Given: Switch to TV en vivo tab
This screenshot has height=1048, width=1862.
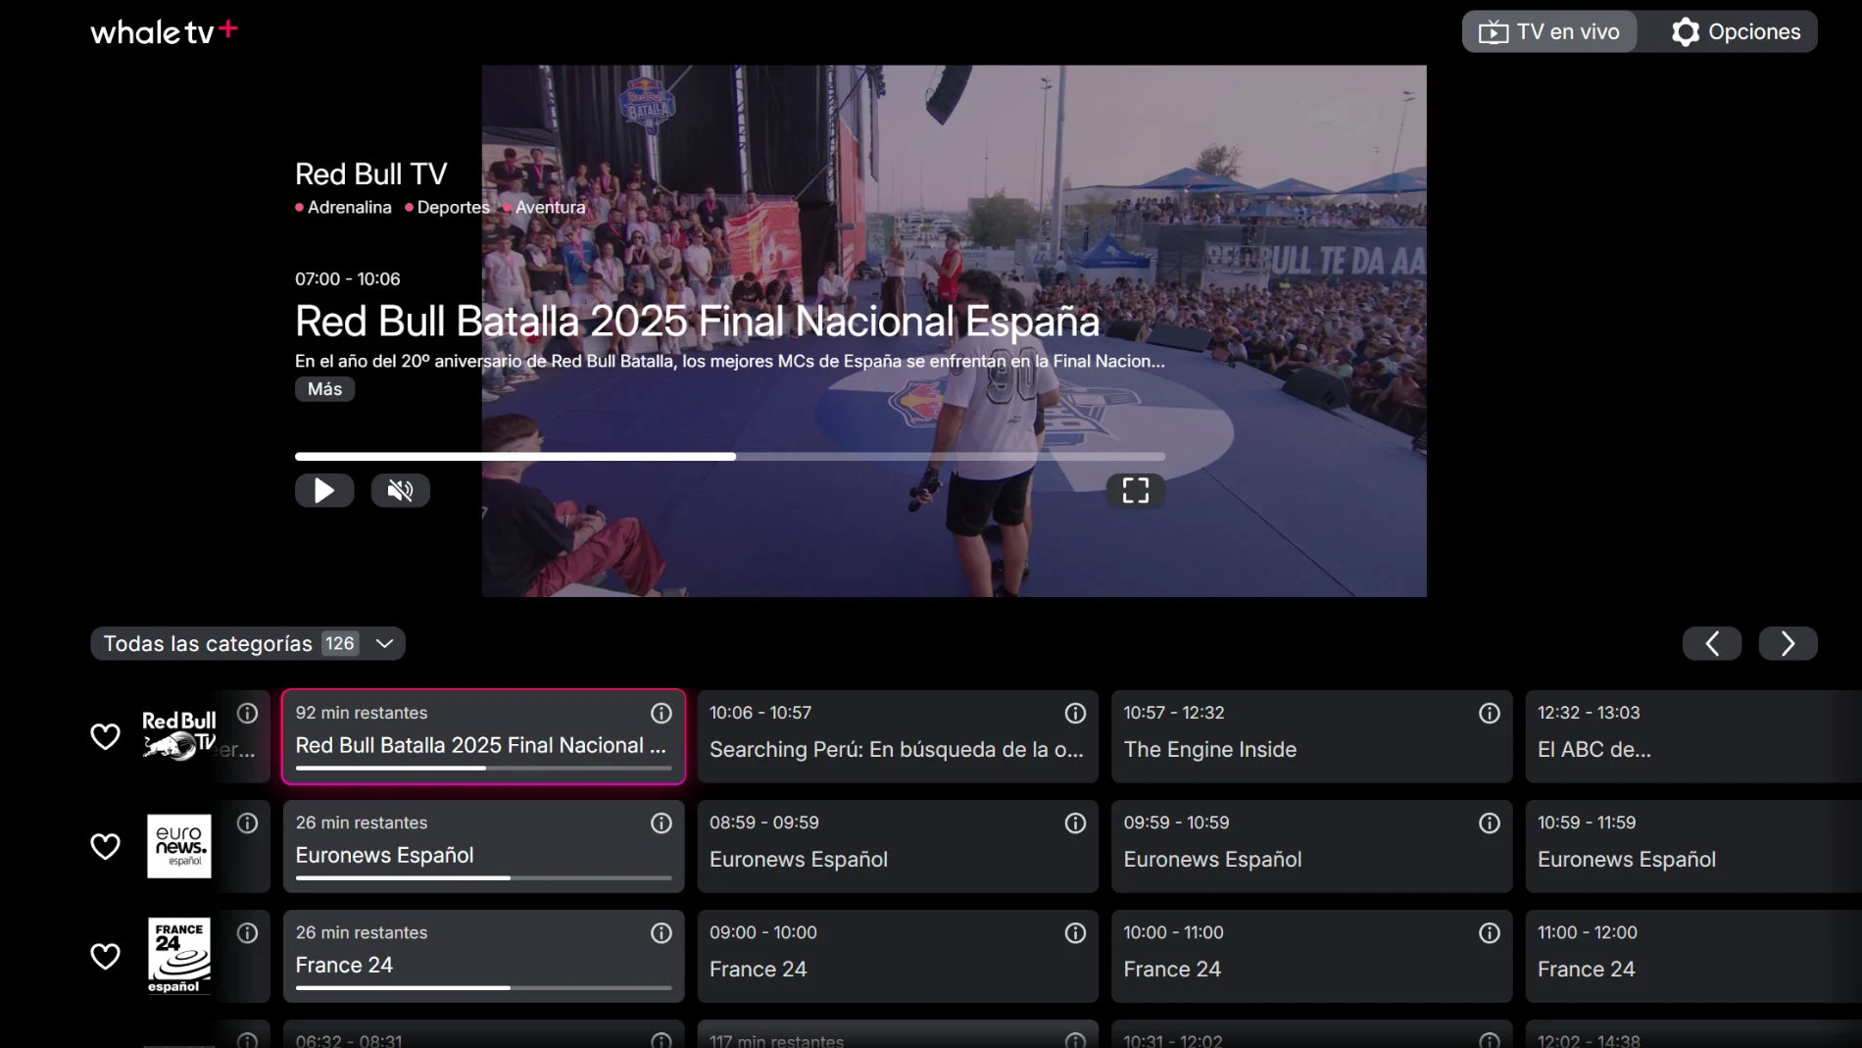Looking at the screenshot, I should click(x=1549, y=32).
